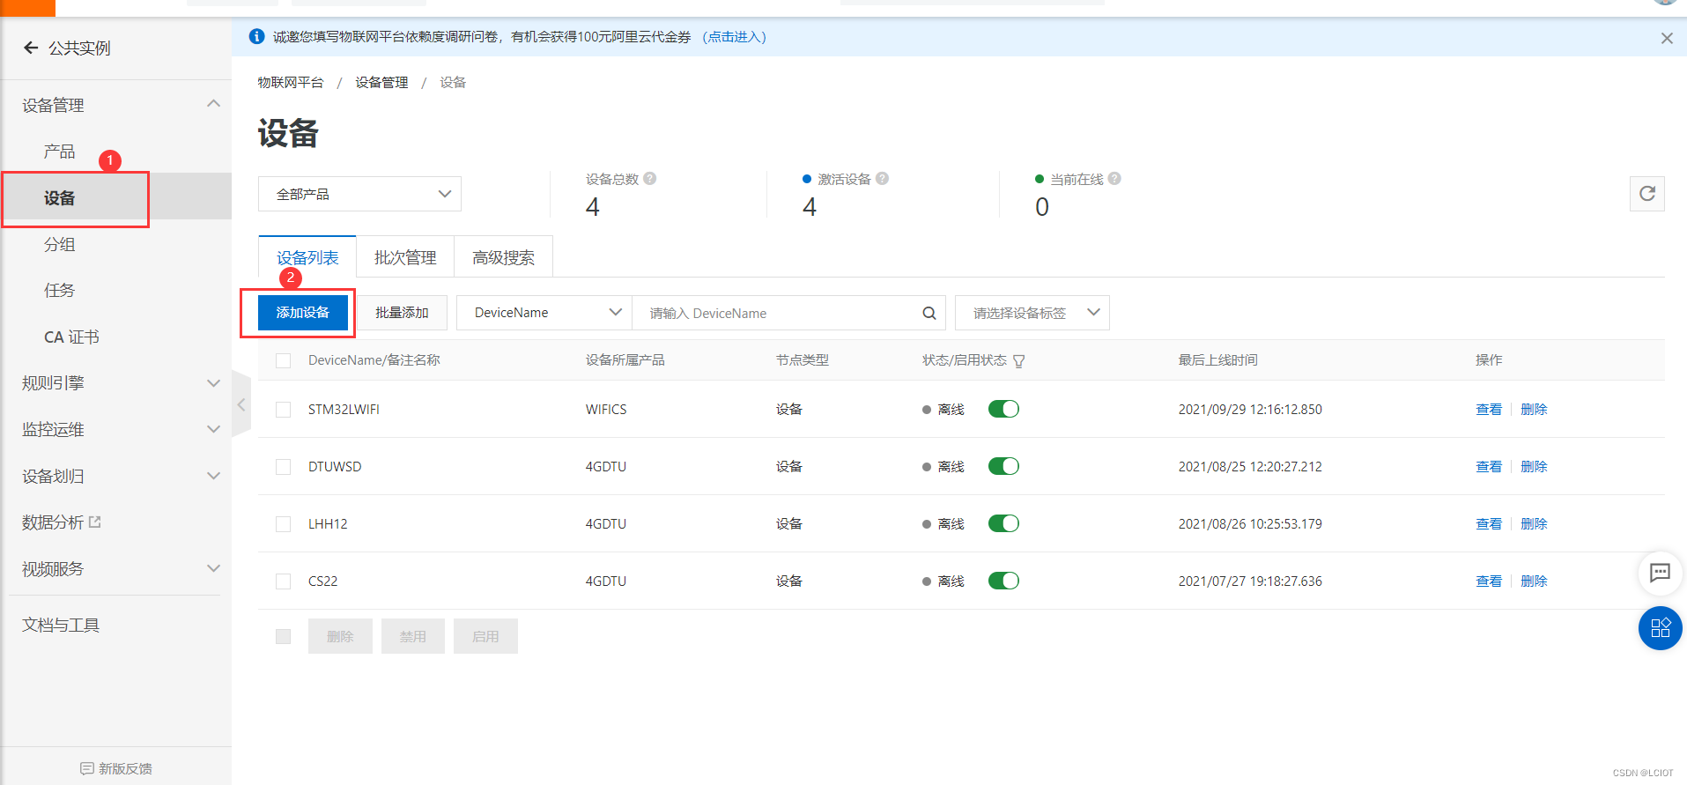Click the WIFICS product cell
This screenshot has height=785, width=1687.
point(606,410)
